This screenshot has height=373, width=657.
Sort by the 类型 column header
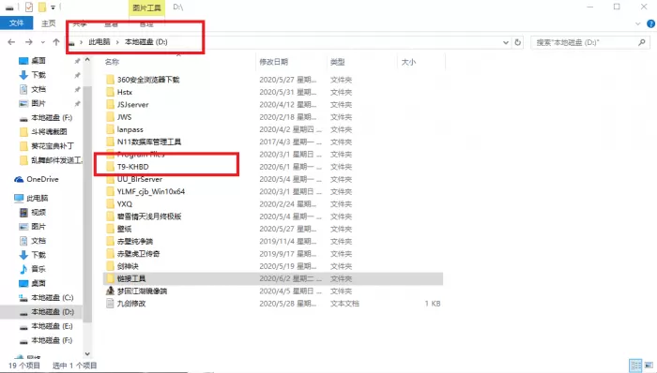pyautogui.click(x=337, y=62)
